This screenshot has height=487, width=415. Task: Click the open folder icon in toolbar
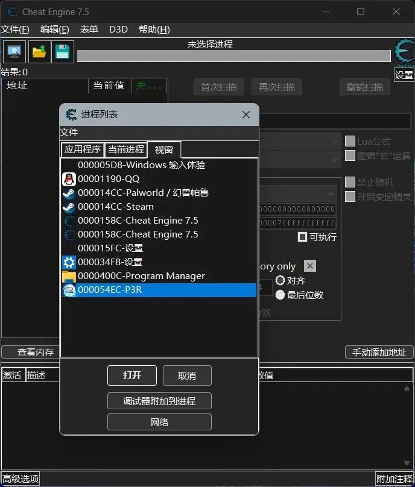[39, 52]
